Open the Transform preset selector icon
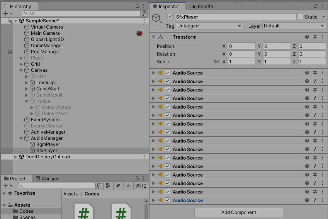The width and height of the screenshot is (328, 219). (x=315, y=37)
